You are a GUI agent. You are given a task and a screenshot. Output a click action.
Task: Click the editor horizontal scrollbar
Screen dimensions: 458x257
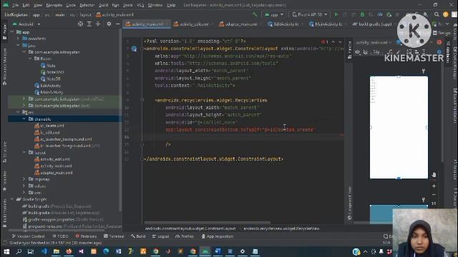point(208,223)
